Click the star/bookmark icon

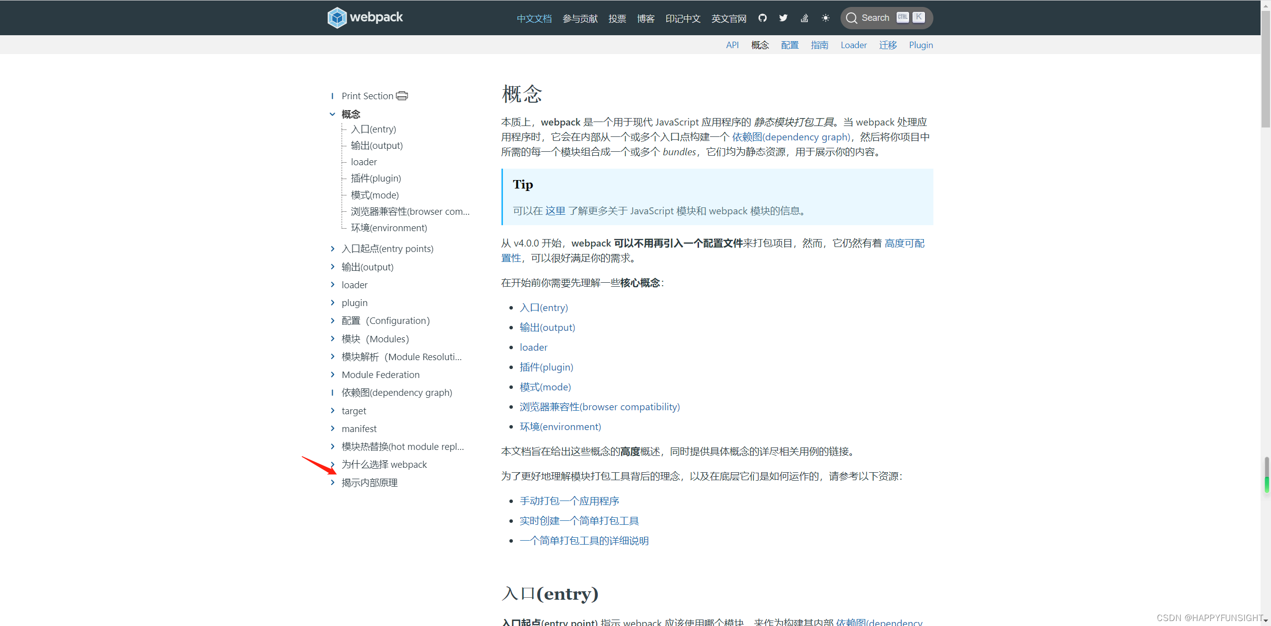tap(824, 18)
